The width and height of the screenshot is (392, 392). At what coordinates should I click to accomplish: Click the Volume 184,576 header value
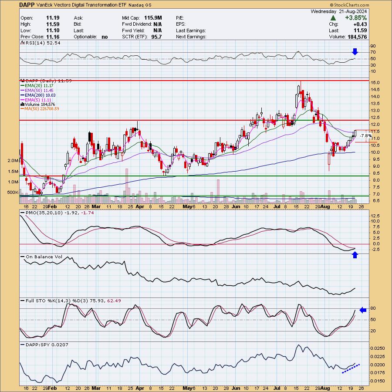357,37
